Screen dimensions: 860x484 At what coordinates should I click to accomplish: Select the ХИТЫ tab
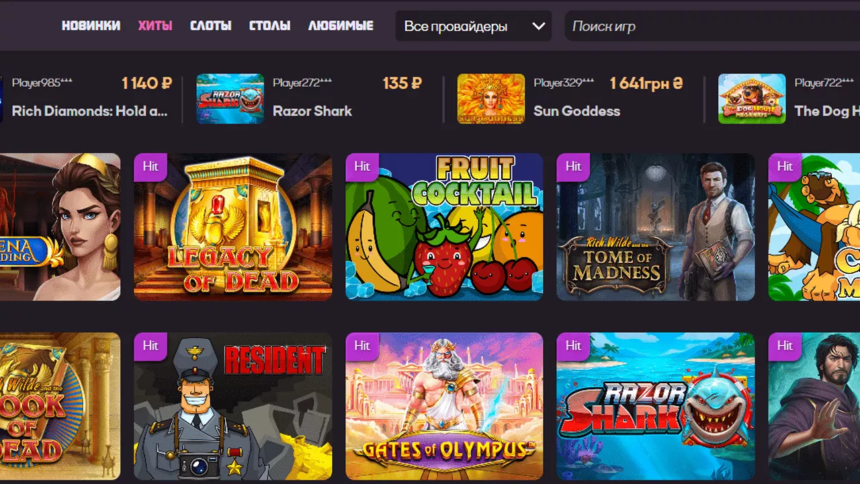(x=155, y=26)
